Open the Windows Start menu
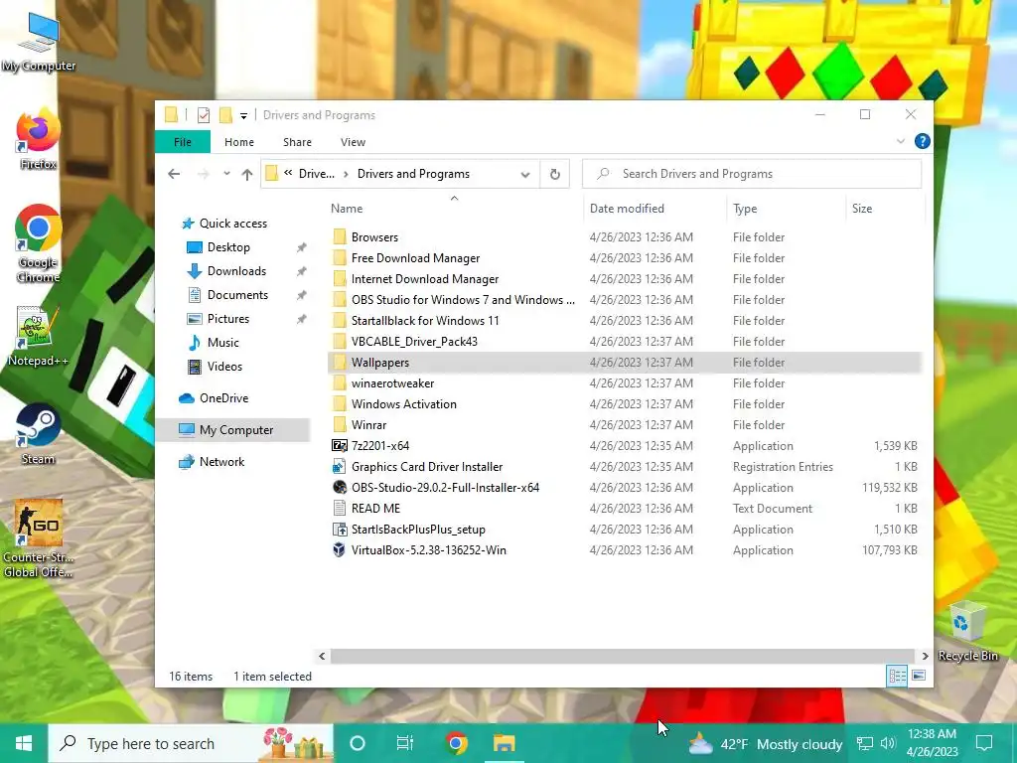Image resolution: width=1017 pixels, height=763 pixels. (x=24, y=743)
